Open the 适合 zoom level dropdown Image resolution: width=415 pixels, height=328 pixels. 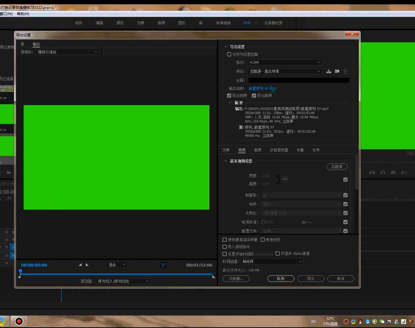(117, 265)
